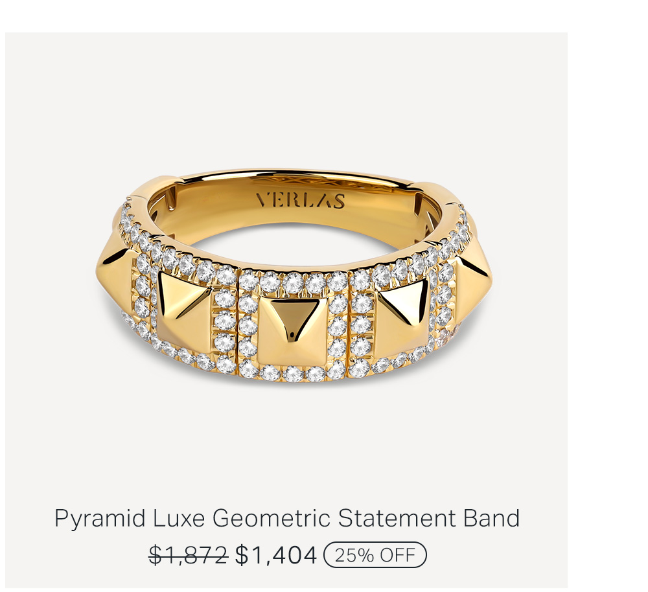
Task: Open the Pyramid Luxe Geometric Statement Band link
Action: tap(287, 518)
